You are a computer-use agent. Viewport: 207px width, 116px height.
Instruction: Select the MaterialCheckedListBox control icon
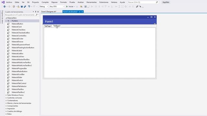click(8, 33)
